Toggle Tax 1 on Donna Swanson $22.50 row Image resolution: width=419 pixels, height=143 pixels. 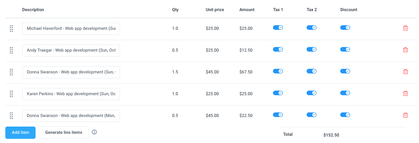278,115
